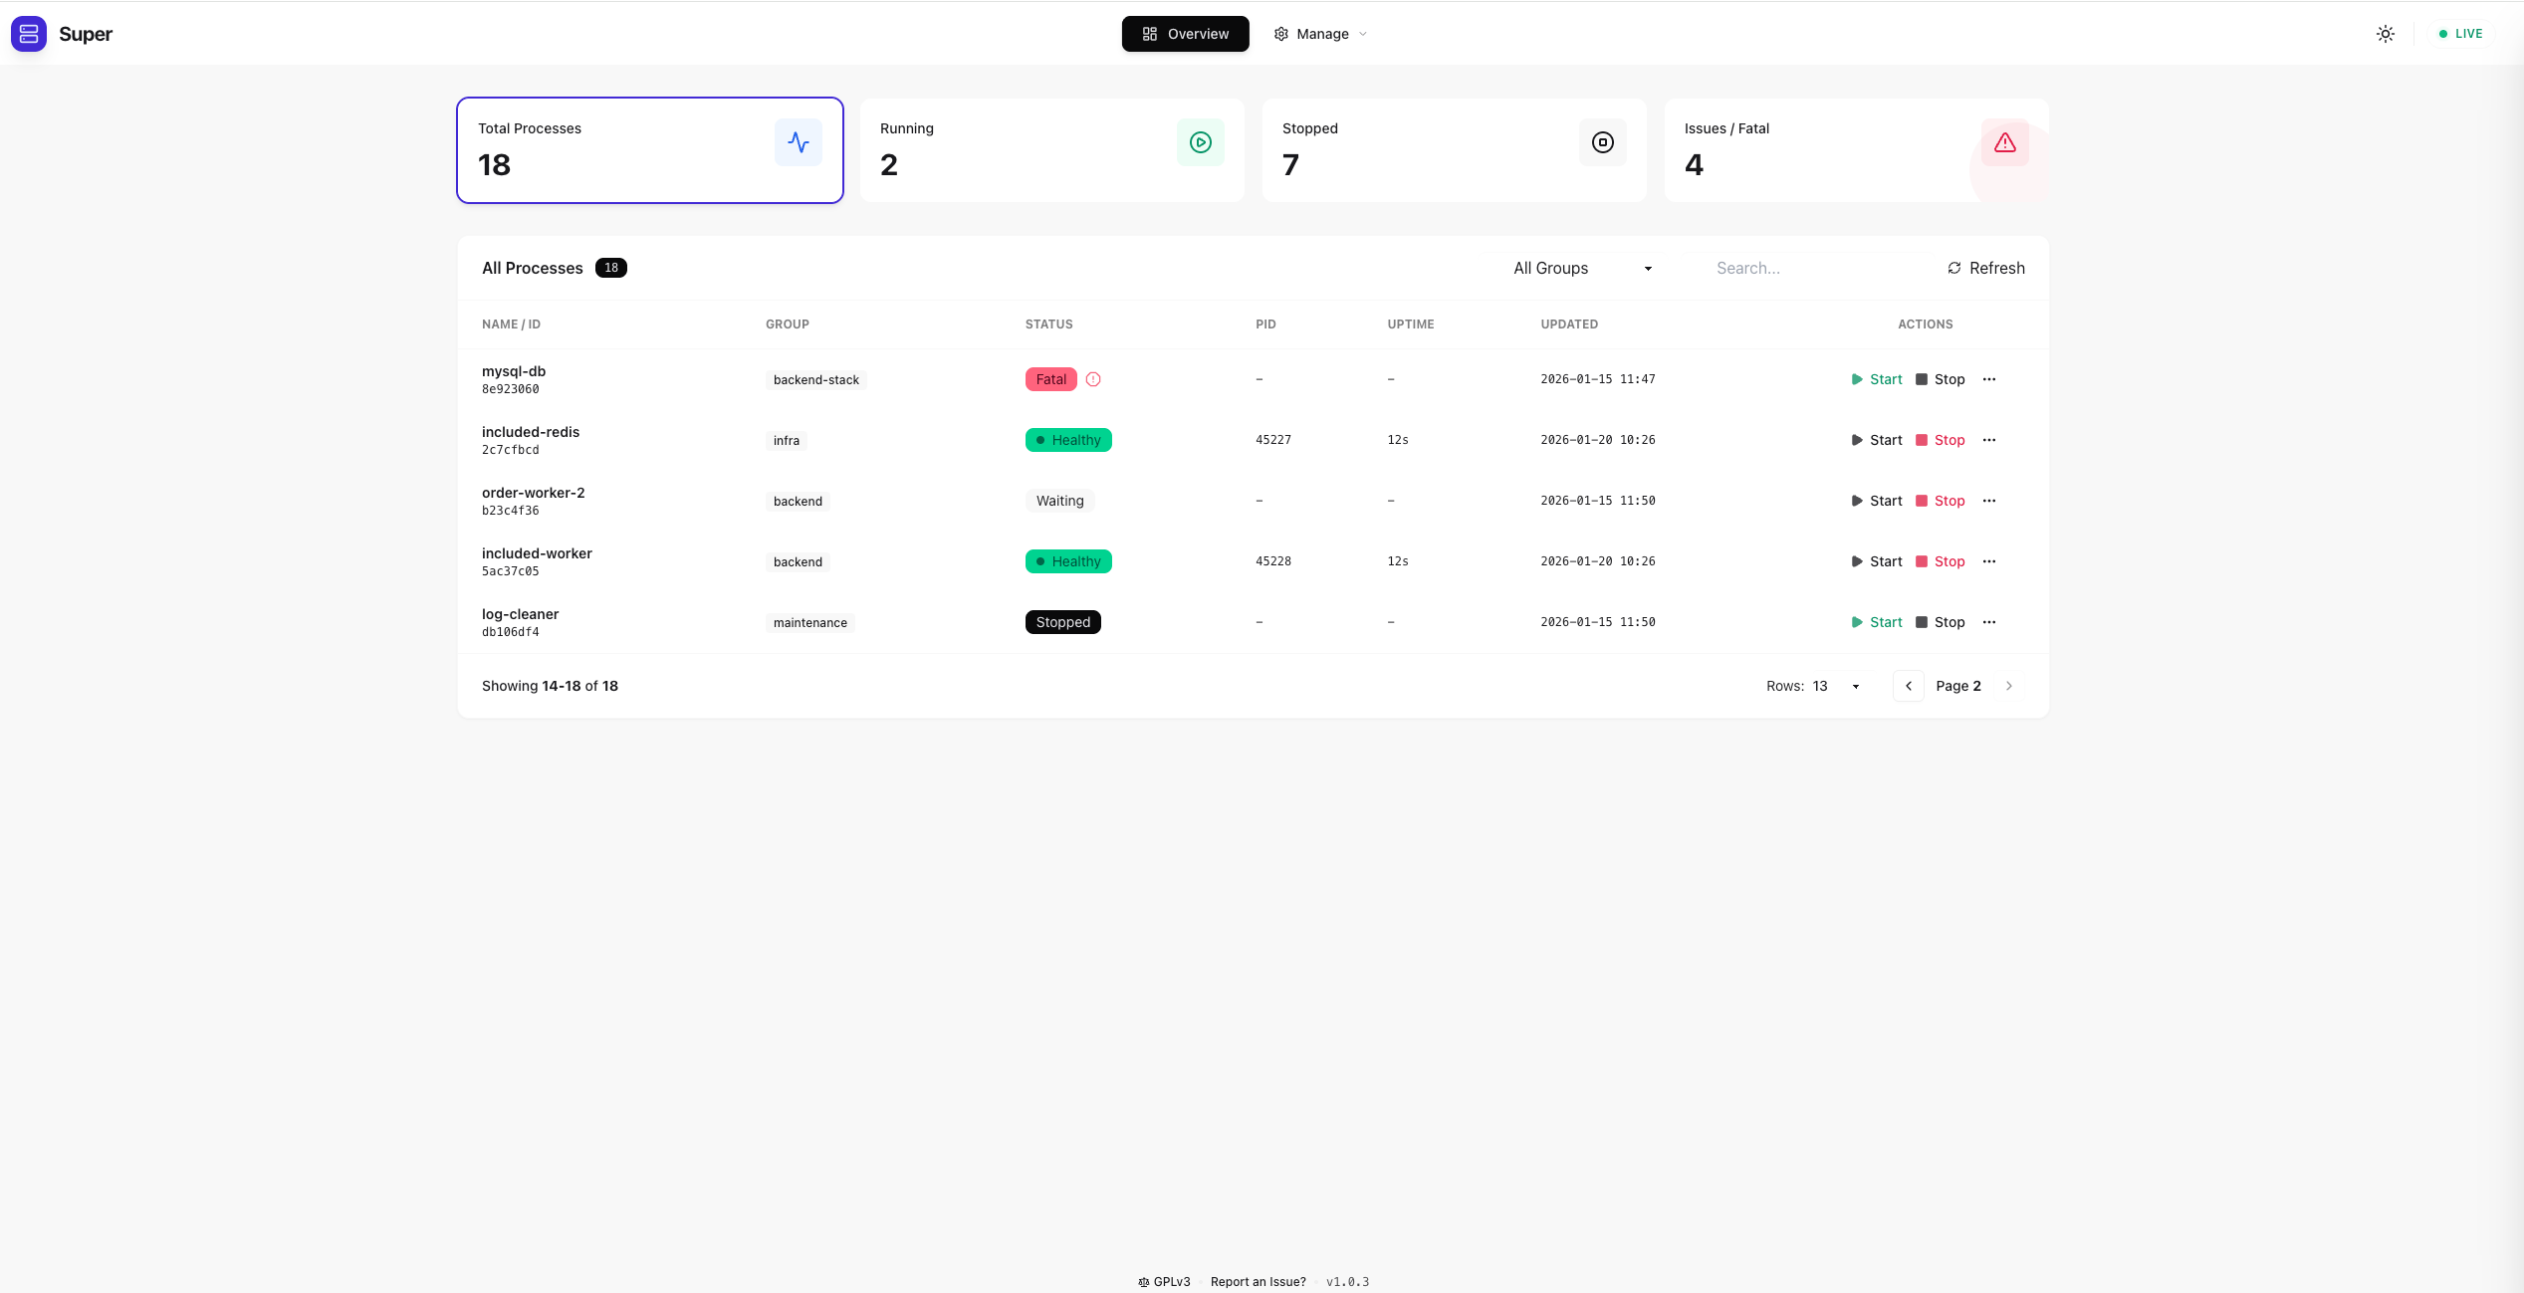The image size is (2524, 1293).
Task: Click the All Processes count badge 18
Action: pyautogui.click(x=611, y=268)
